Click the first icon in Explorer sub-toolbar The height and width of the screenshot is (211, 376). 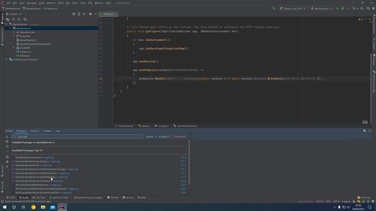click(x=8, y=19)
